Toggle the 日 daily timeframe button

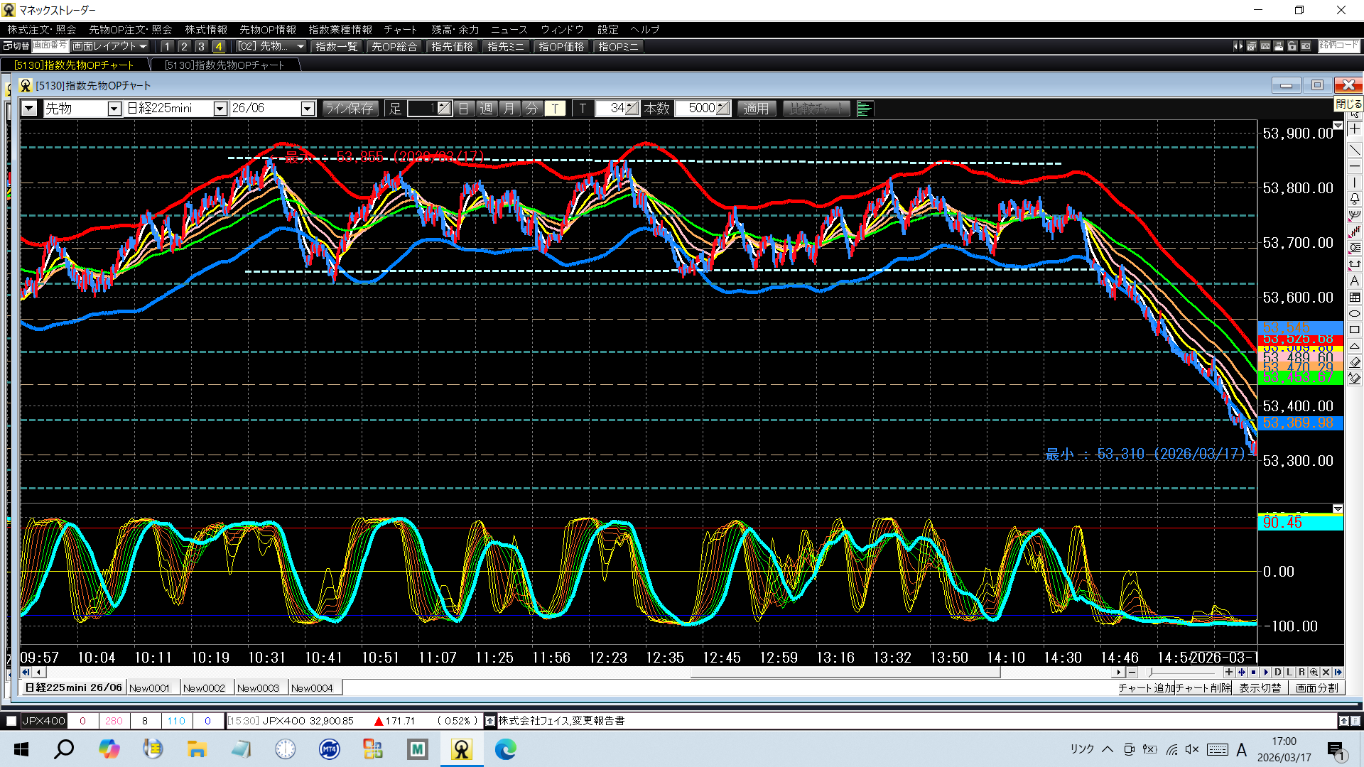coord(463,109)
